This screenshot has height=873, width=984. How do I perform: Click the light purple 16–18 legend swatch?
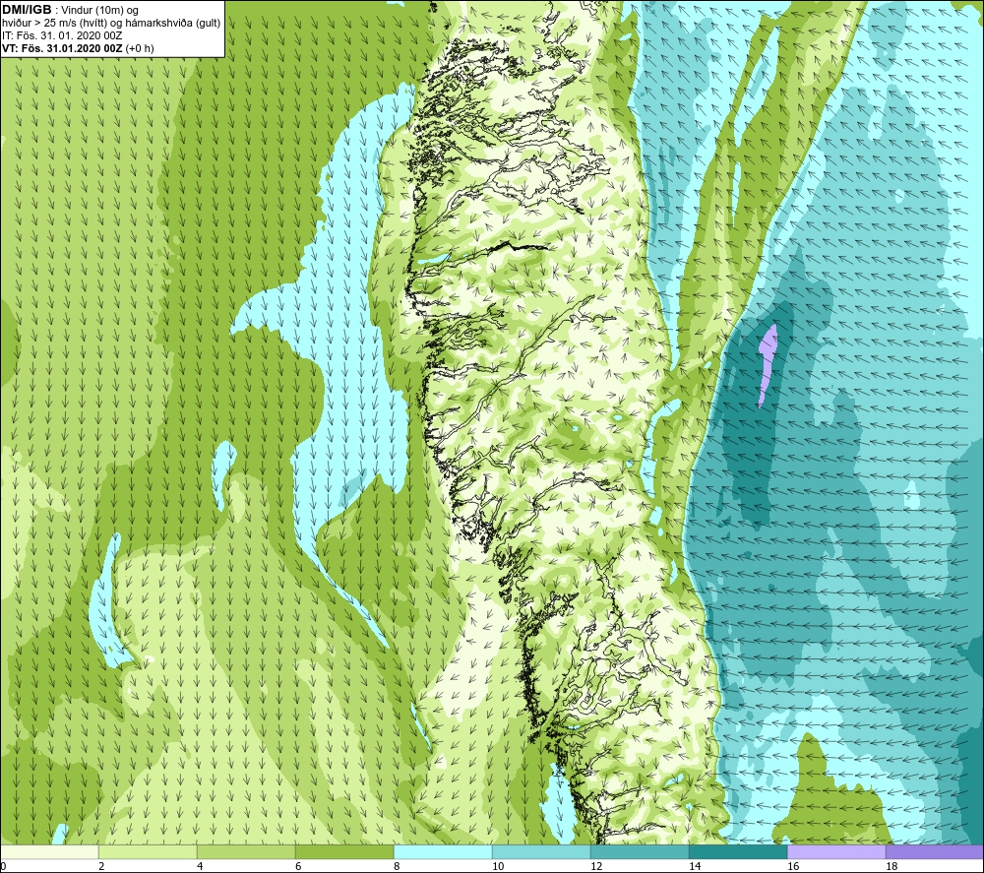(x=836, y=851)
